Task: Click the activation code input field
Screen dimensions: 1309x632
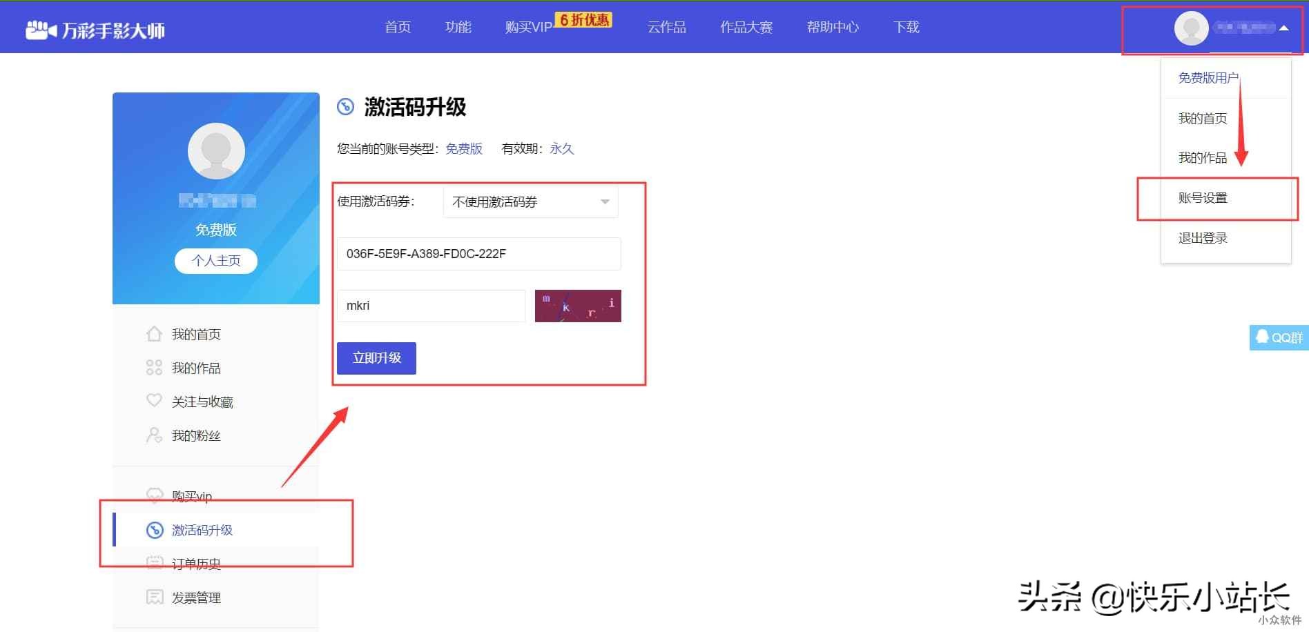Action: point(478,254)
